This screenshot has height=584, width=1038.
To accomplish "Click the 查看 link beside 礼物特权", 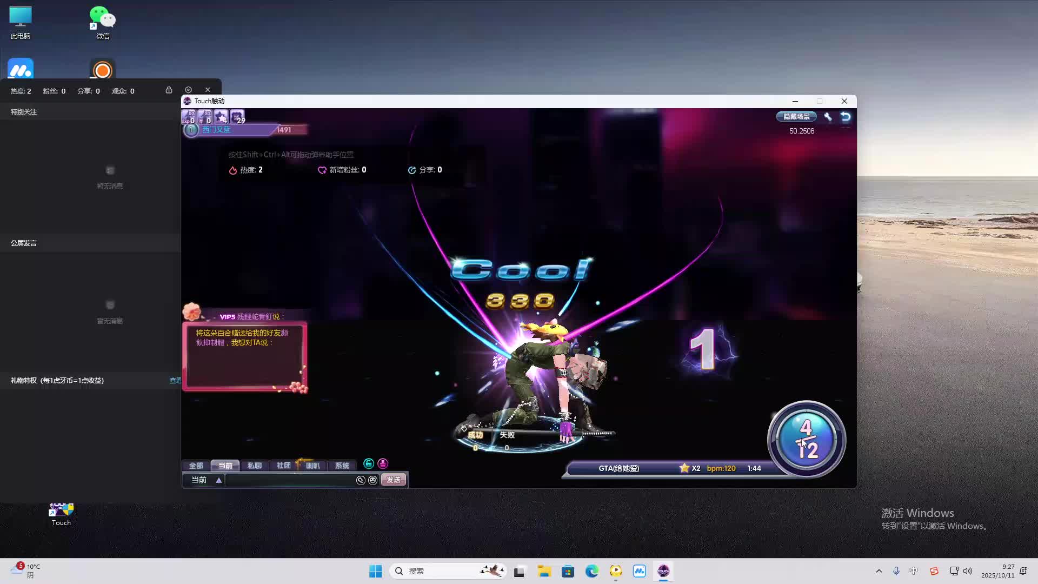I will coord(175,381).
